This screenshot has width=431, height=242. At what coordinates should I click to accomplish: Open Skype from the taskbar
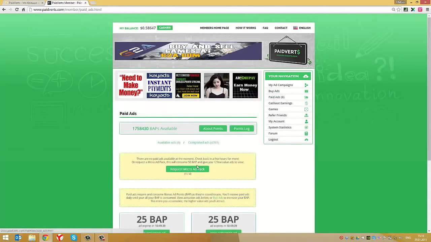74,238
